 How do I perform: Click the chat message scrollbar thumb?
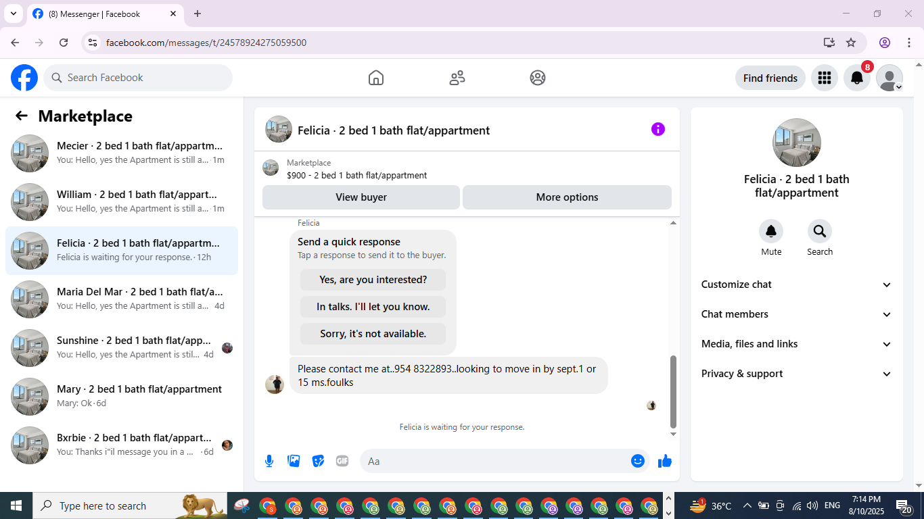673,392
